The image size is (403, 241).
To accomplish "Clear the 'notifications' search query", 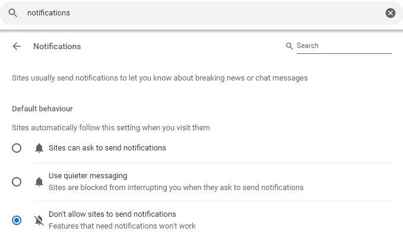I will coord(390,12).
